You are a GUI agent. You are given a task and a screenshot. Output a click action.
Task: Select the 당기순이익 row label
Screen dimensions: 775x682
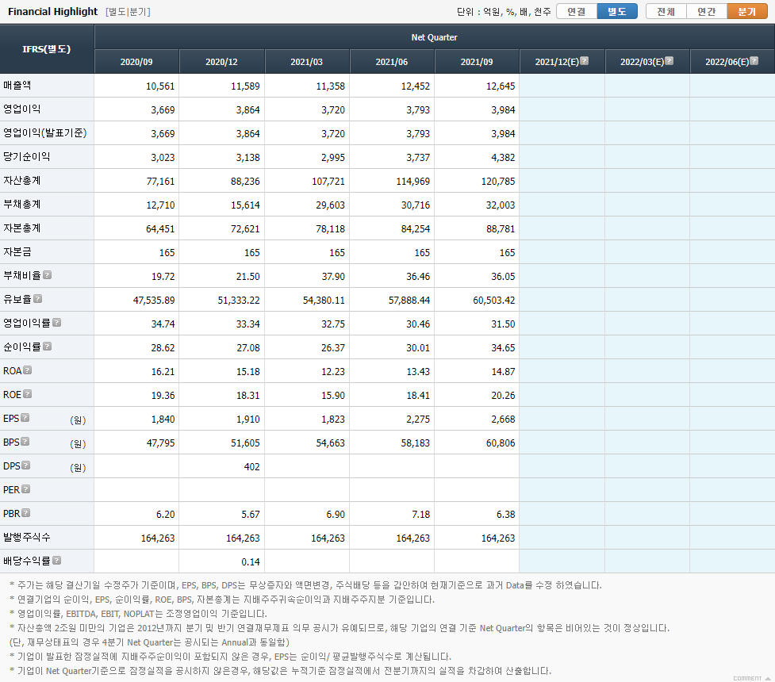point(27,156)
